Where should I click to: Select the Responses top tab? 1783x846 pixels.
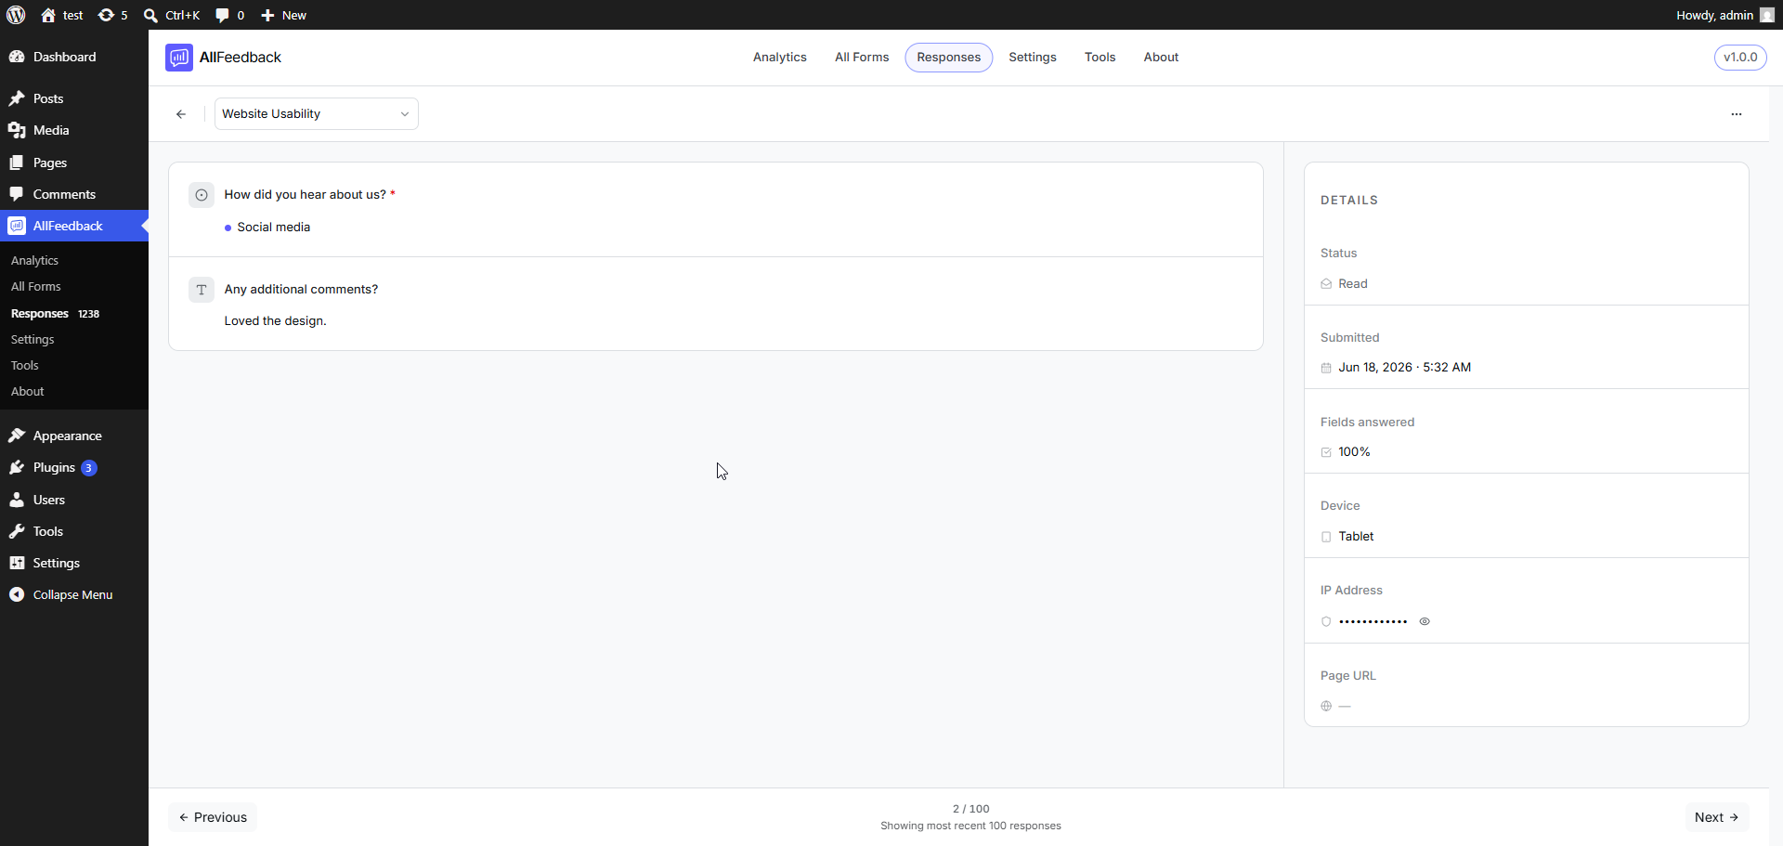coord(948,58)
